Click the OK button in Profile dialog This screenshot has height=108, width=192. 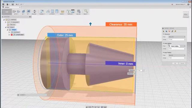pos(175,63)
